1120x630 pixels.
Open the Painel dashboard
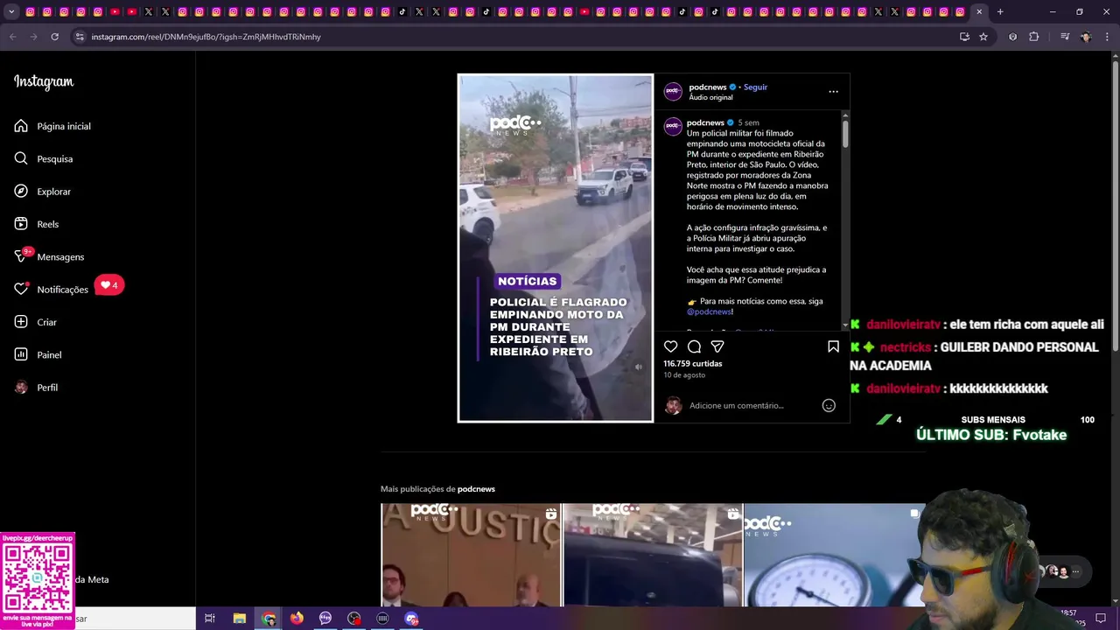click(x=38, y=354)
